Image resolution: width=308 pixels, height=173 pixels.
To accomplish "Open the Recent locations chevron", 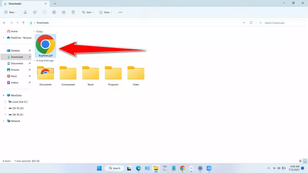I will pos(17,23).
